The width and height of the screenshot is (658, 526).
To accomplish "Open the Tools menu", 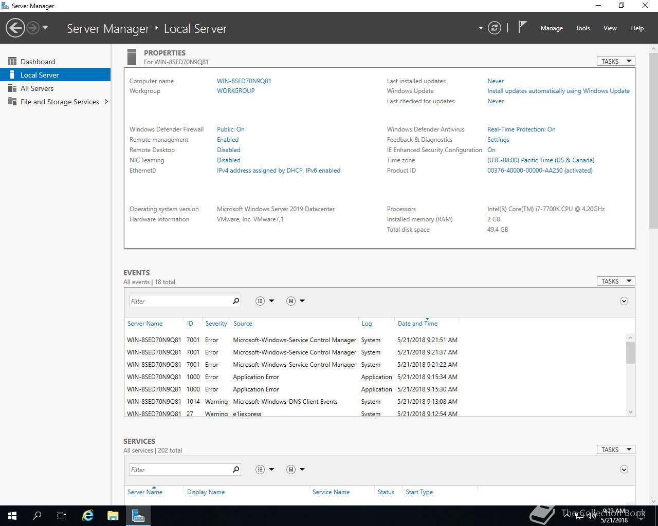I will click(583, 28).
